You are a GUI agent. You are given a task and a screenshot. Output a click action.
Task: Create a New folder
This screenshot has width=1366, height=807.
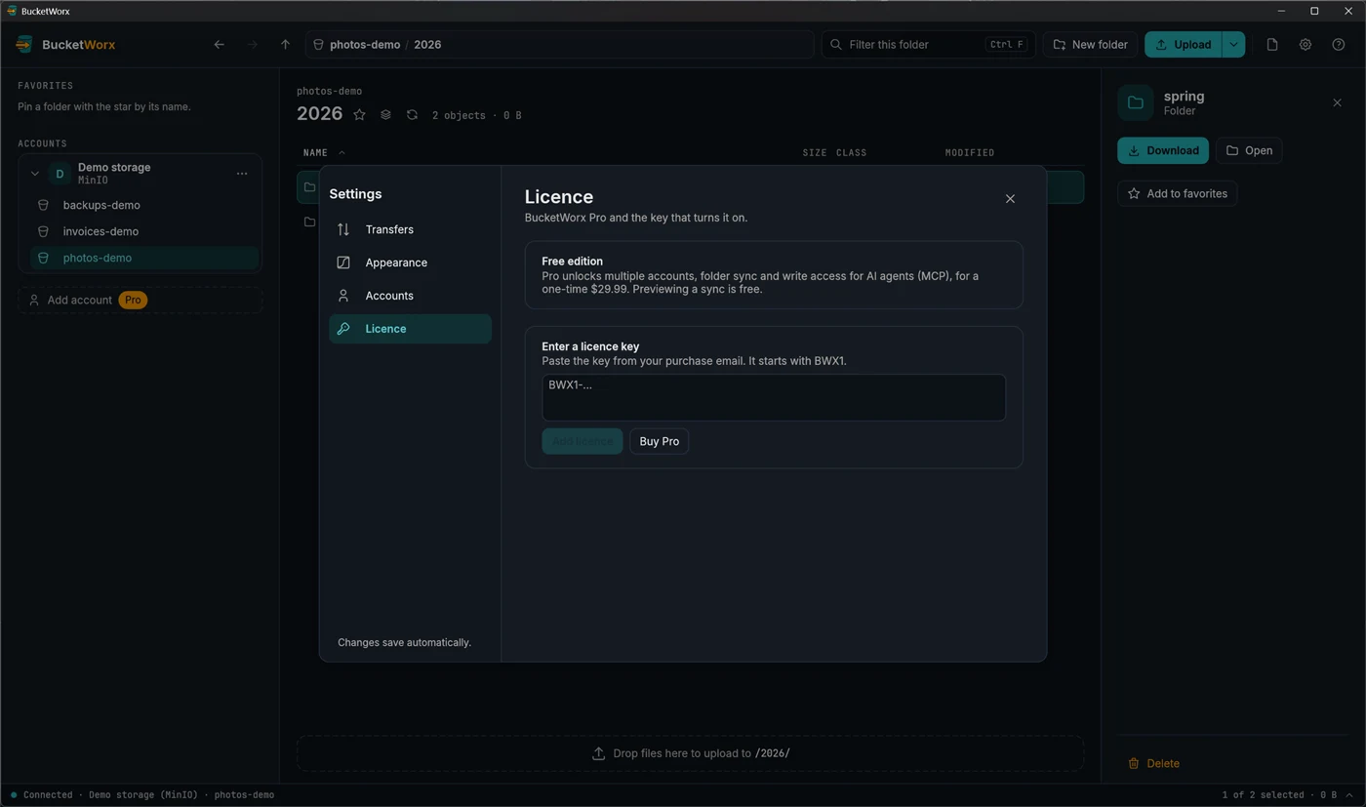[x=1090, y=44]
